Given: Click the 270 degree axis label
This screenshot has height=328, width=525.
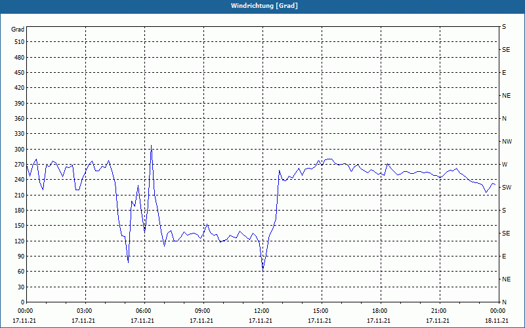Looking at the screenshot, I should tap(19, 165).
